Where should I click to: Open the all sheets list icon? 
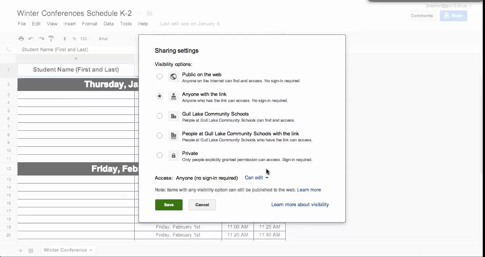tap(31, 251)
